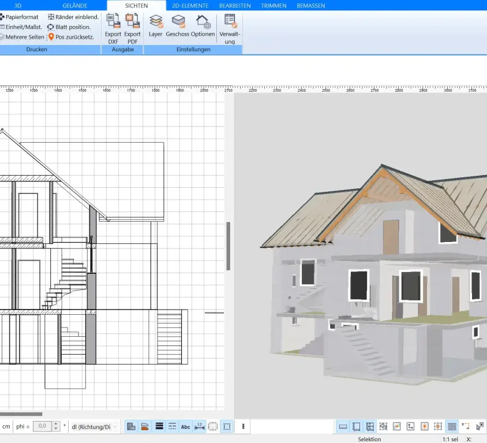Screen dimensions: 487x443
Task: Click the vertical scrollbar of section view
Action: [x=228, y=246]
